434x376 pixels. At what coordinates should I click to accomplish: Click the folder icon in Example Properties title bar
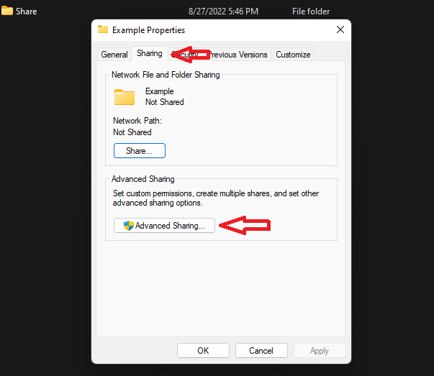103,30
